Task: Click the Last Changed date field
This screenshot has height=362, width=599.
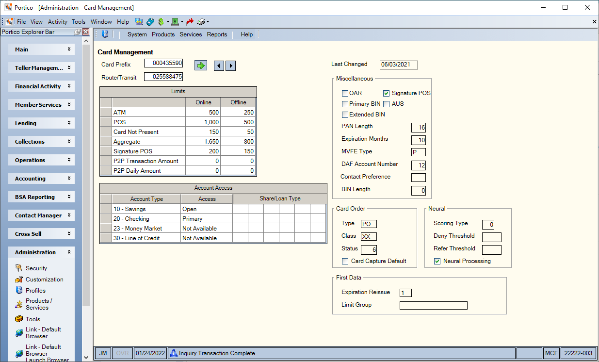Action: click(399, 65)
